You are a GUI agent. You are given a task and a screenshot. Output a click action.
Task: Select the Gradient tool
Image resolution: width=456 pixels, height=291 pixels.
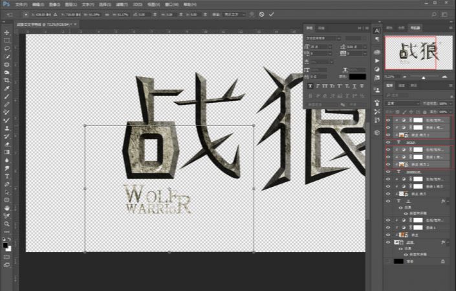(x=6, y=152)
